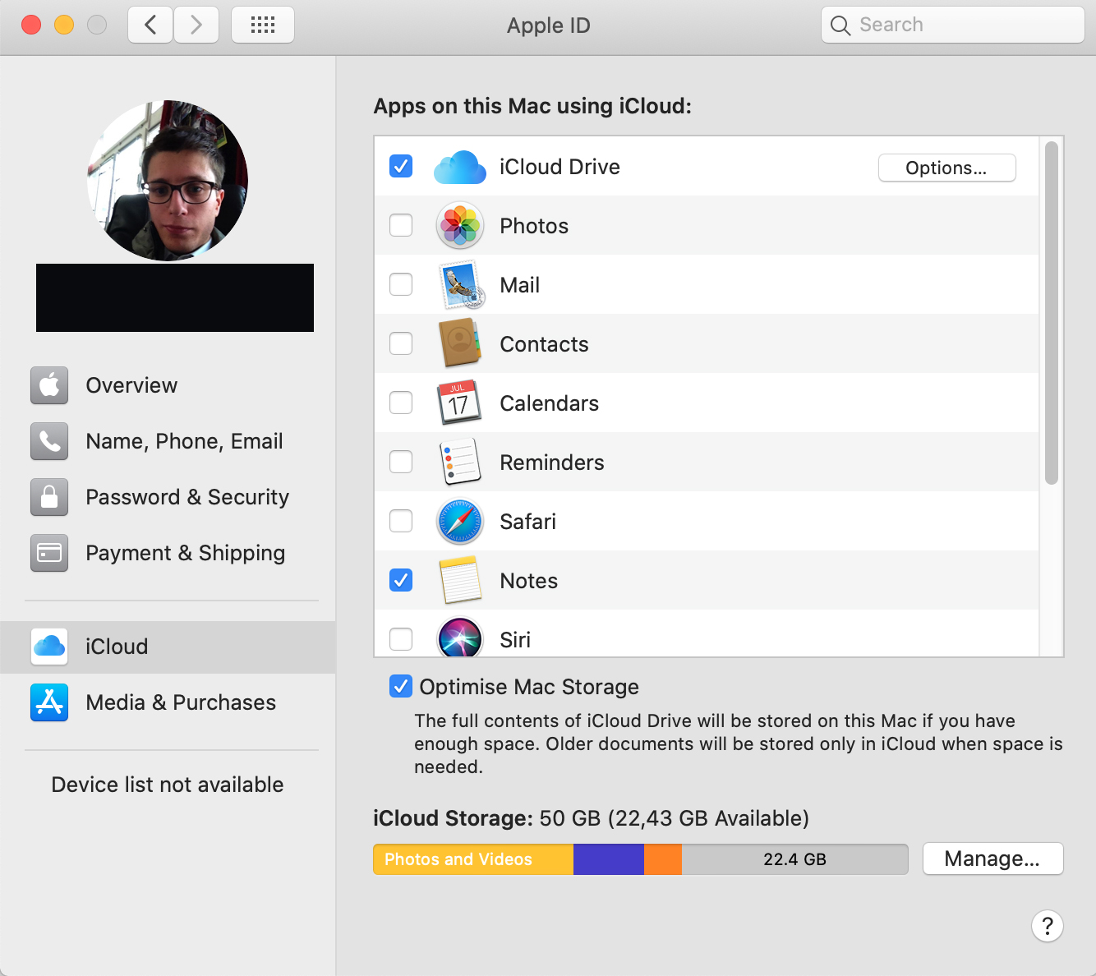
Task: Disable iCloud Drive checkbox
Action: point(401,166)
